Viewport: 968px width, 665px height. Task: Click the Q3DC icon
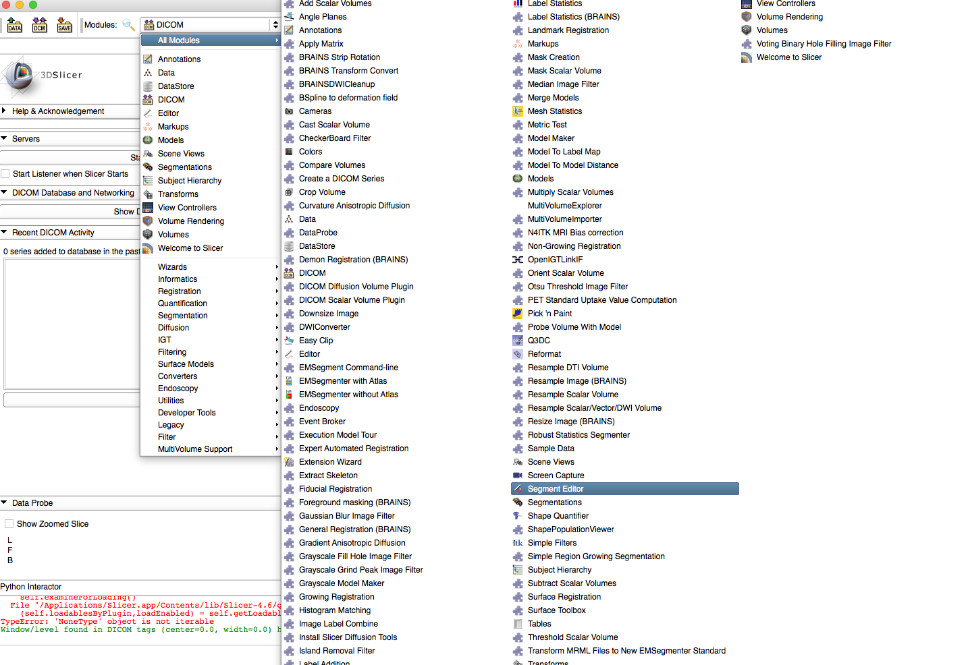point(518,341)
